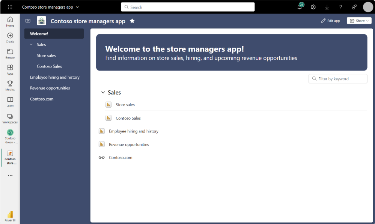Collapse the Sales section in the sidebar

coord(32,44)
